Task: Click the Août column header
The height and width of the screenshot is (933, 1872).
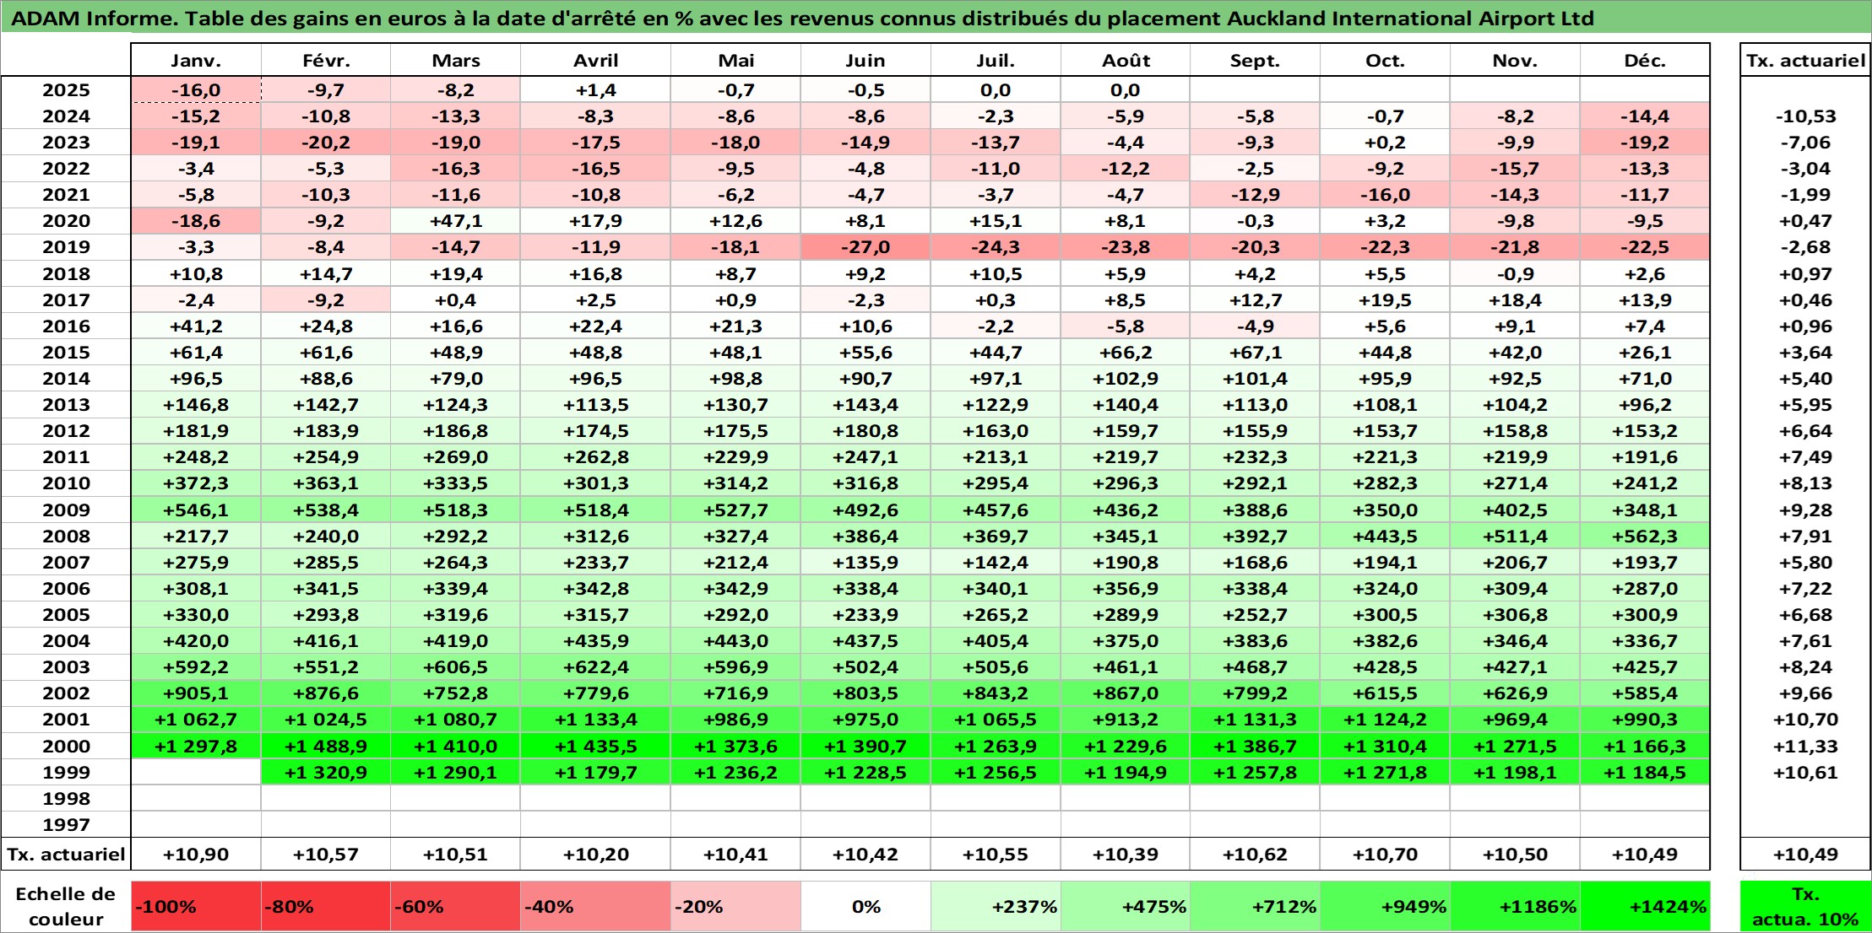Action: pyautogui.click(x=1126, y=60)
